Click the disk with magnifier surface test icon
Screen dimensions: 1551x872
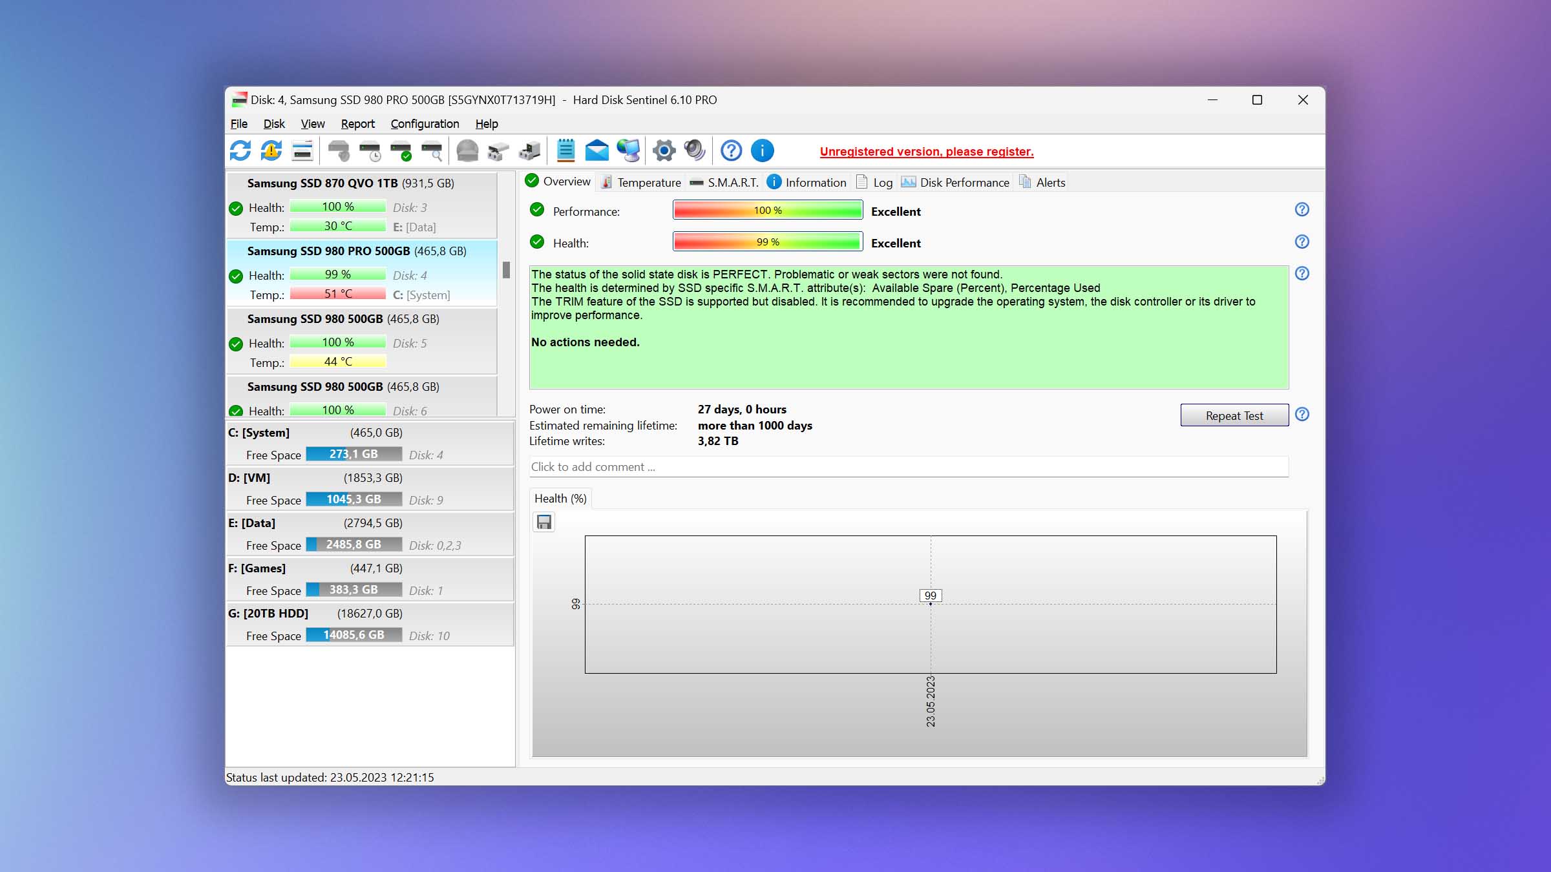pyautogui.click(x=432, y=151)
